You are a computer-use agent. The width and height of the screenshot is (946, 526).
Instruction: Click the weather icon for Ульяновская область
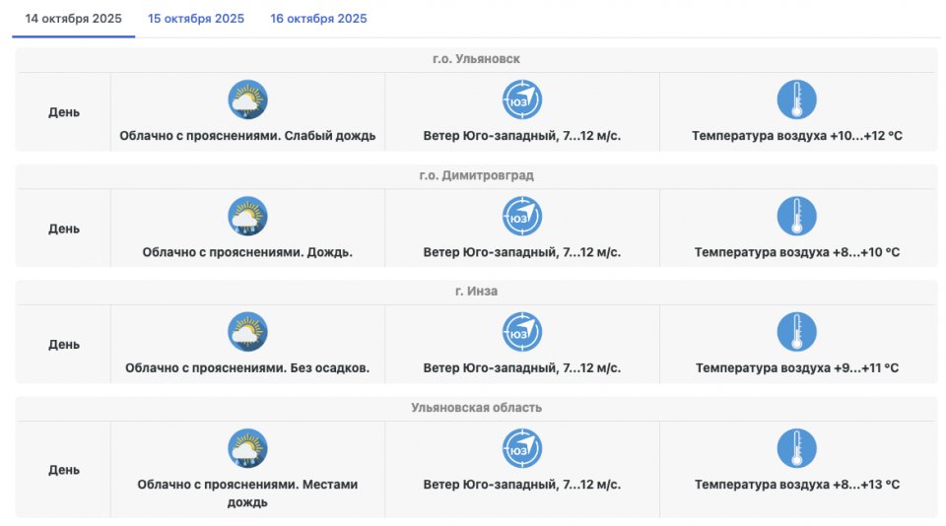[247, 448]
